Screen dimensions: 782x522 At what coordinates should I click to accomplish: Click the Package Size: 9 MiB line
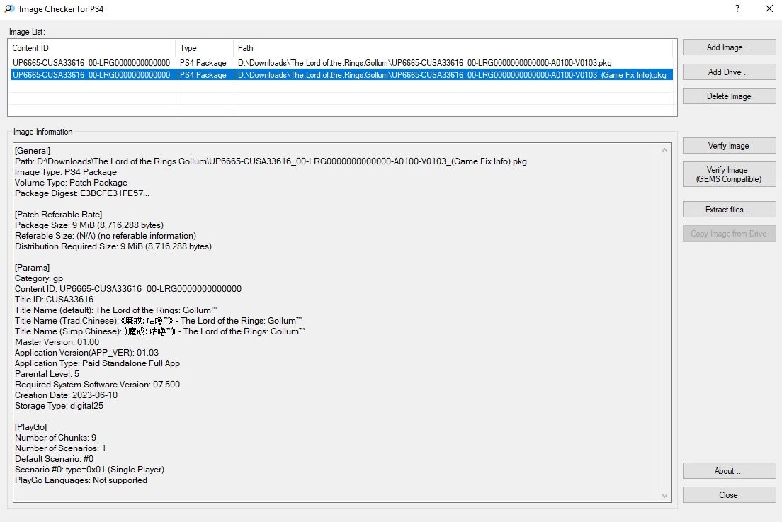(89, 225)
